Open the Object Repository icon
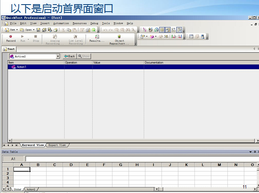259x193 pixels. [x=119, y=40]
